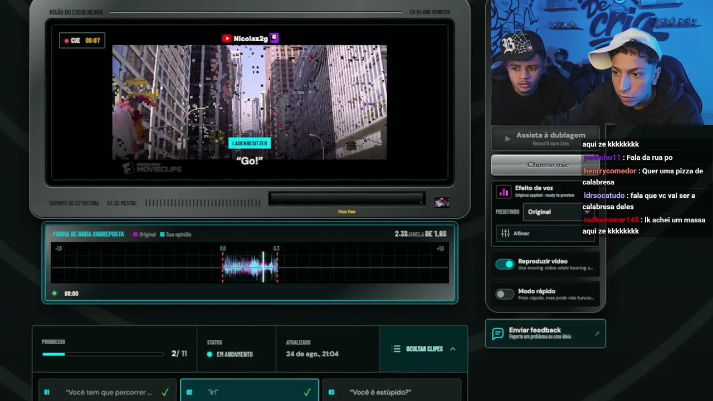Click the feedback chat bubble icon
713x401 pixels.
498,334
